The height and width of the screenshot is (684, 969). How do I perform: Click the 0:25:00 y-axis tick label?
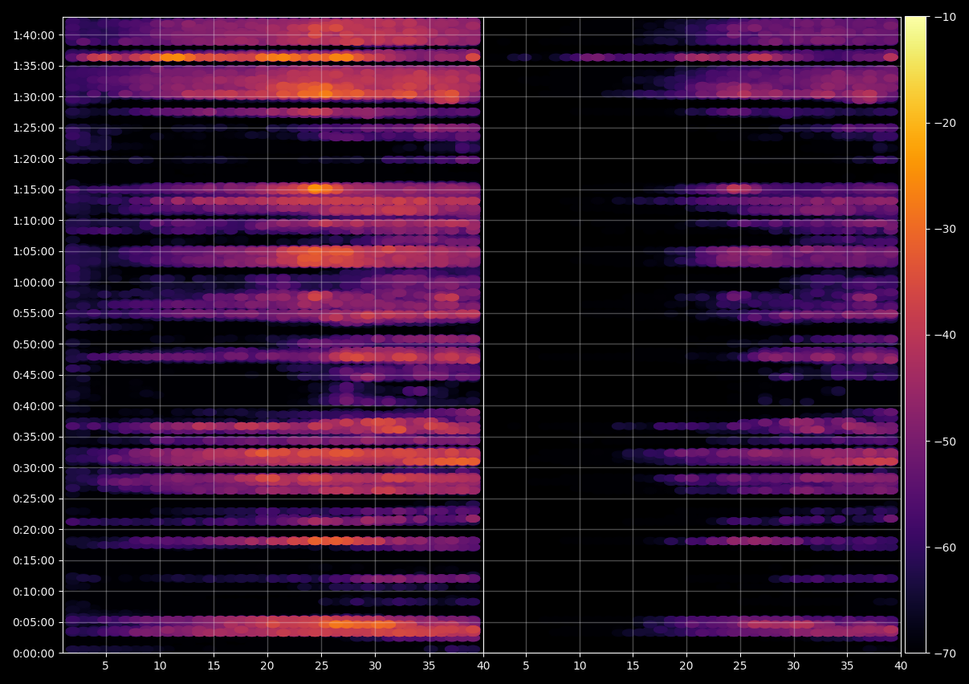click(33, 499)
